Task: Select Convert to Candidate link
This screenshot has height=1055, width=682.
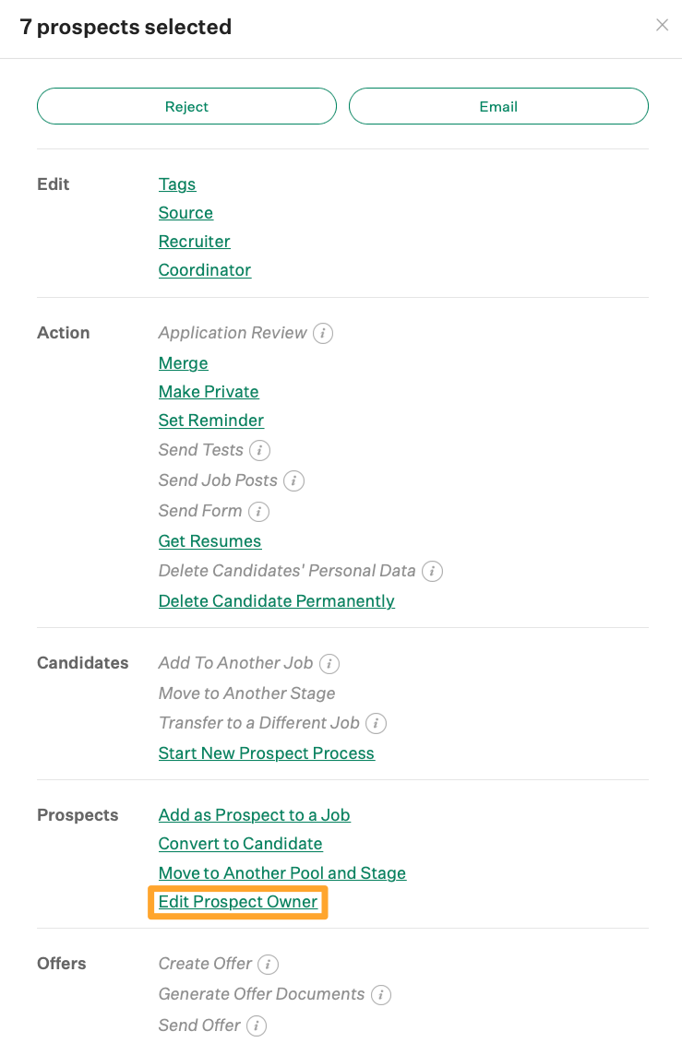Action: click(x=240, y=844)
